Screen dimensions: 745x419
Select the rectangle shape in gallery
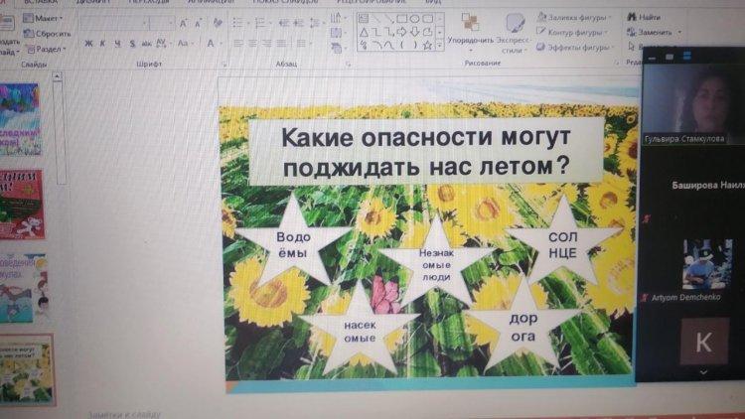point(402,19)
